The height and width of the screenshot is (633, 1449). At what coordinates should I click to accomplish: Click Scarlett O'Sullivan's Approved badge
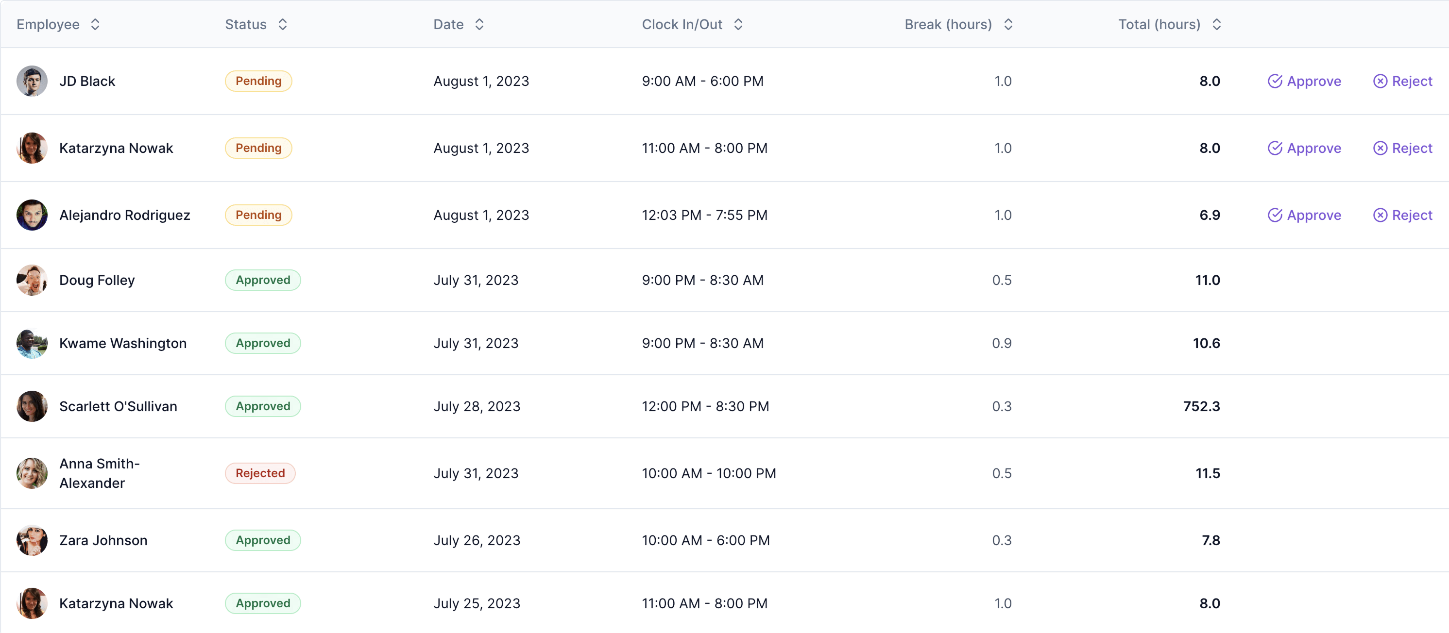[x=263, y=406]
